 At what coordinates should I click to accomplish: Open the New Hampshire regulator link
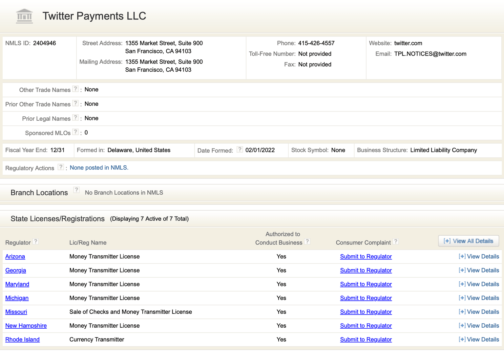click(26, 325)
